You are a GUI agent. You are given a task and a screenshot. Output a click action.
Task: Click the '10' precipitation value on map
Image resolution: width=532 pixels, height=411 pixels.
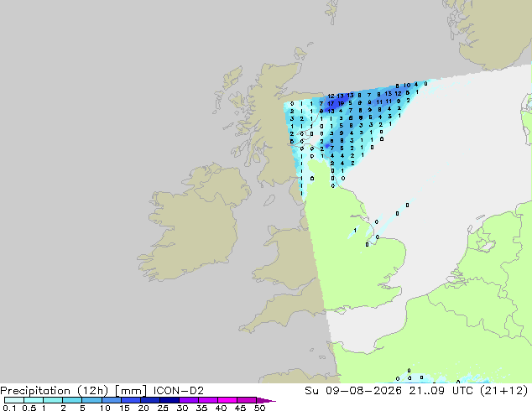click(407, 85)
